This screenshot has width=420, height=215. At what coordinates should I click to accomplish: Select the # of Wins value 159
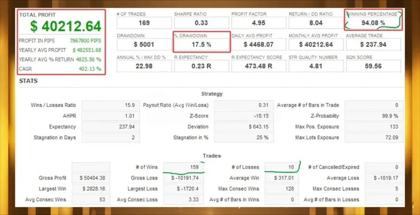(183, 167)
